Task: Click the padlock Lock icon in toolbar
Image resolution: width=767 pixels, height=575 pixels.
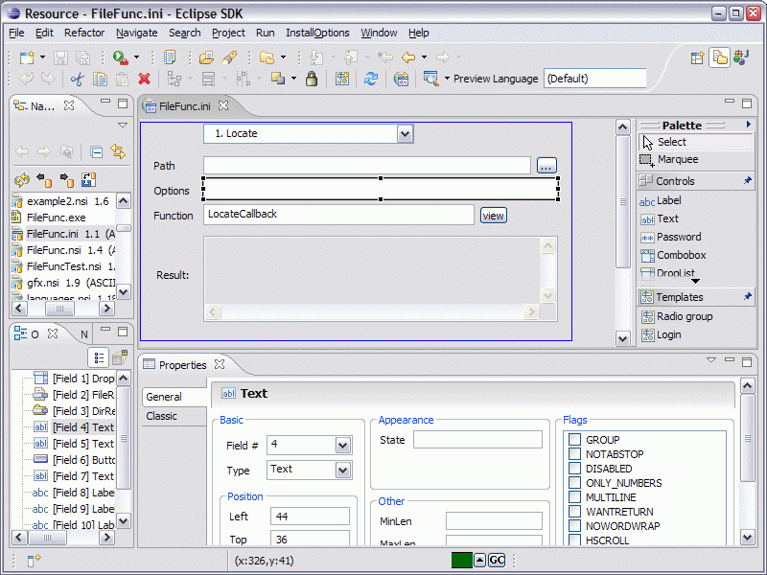Action: tap(314, 79)
